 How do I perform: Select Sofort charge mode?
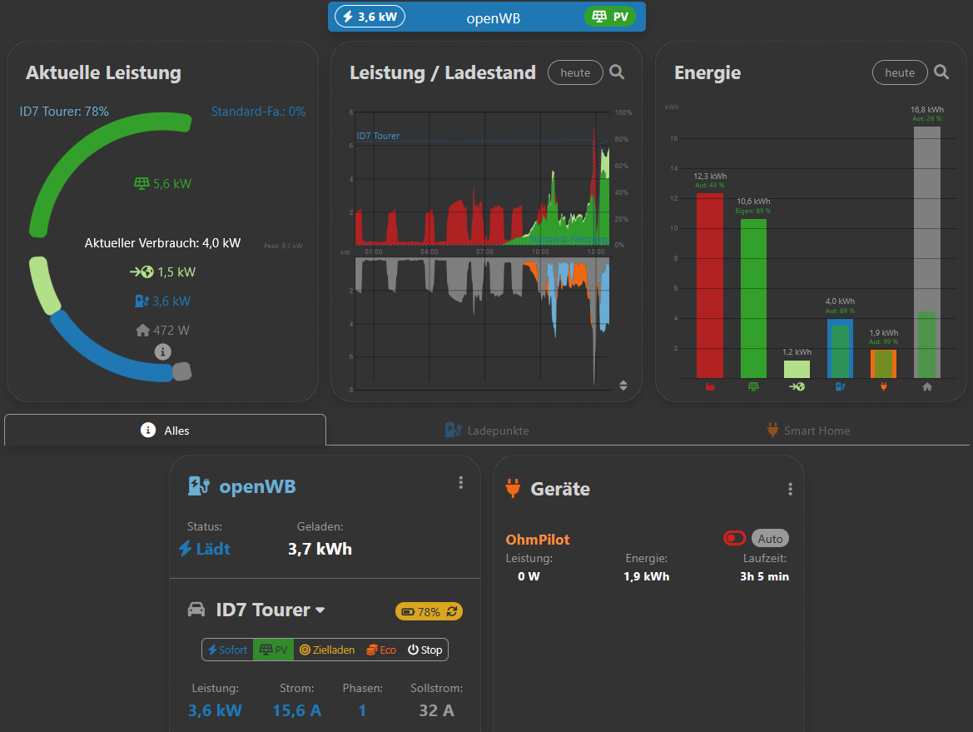(228, 650)
